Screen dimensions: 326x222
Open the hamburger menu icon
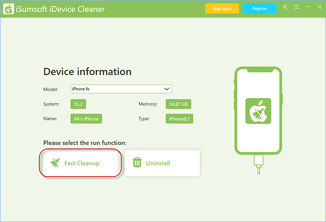coord(297,7)
